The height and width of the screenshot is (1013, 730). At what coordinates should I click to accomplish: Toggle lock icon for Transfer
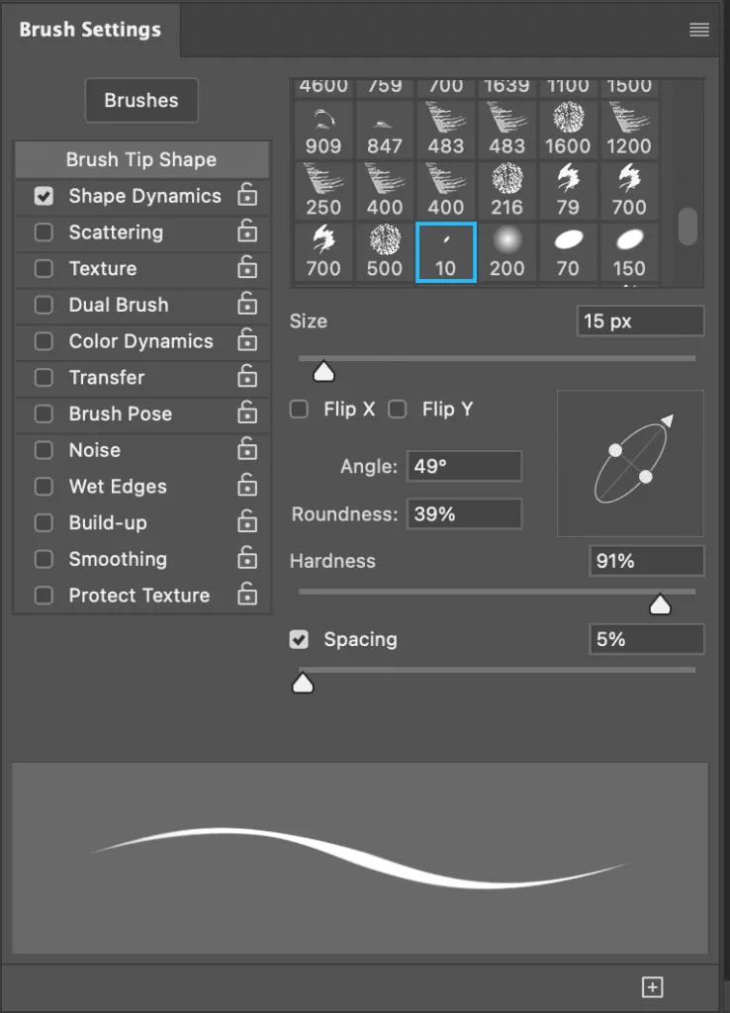click(247, 376)
